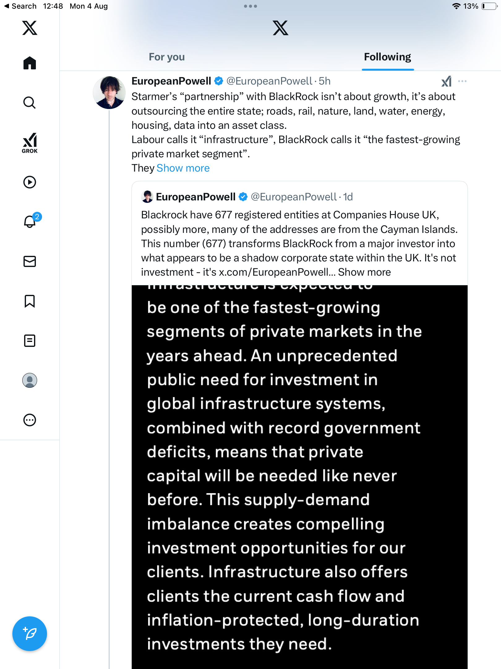Open the More circle menu
Screen dimensions: 501x669
[x=30, y=420]
